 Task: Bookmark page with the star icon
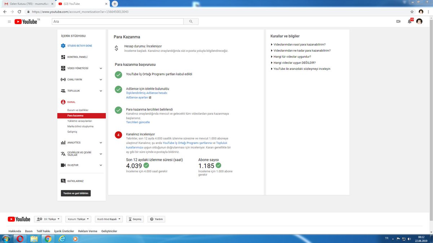click(412, 12)
